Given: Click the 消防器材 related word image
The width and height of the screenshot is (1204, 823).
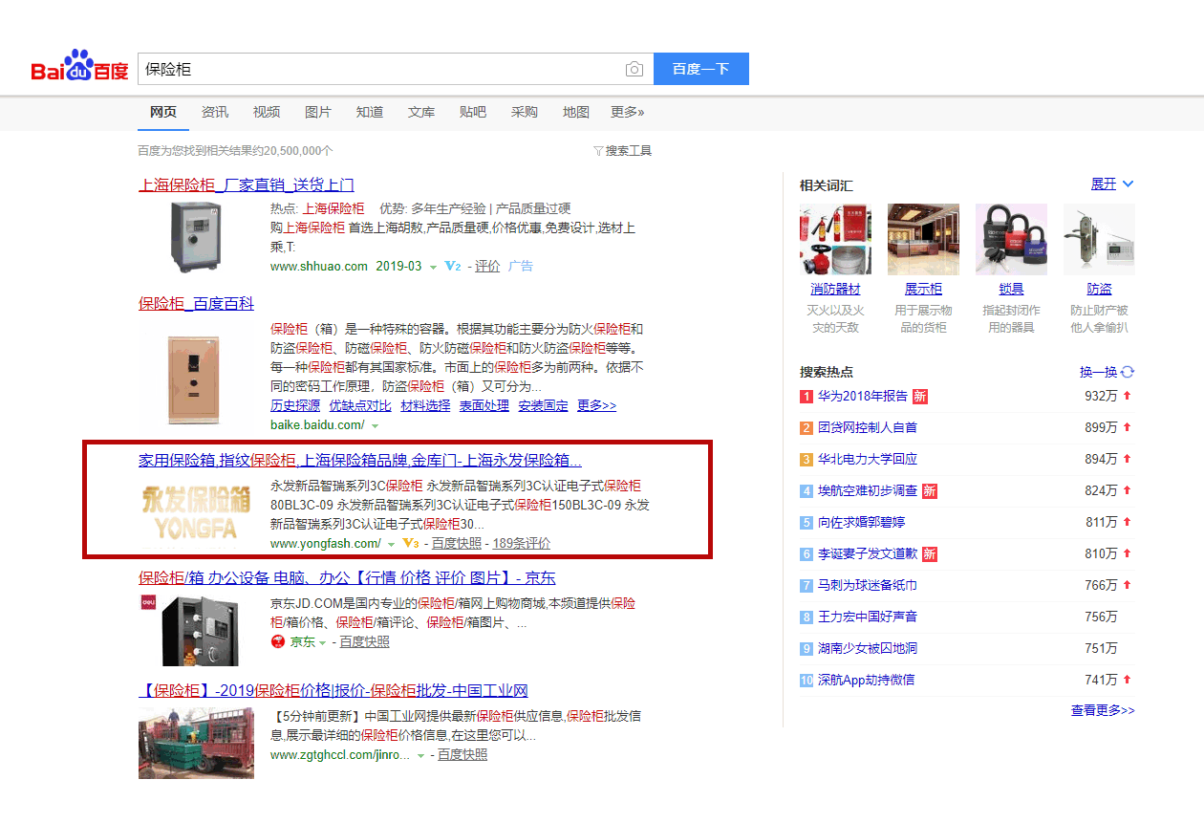Looking at the screenshot, I should coord(835,239).
